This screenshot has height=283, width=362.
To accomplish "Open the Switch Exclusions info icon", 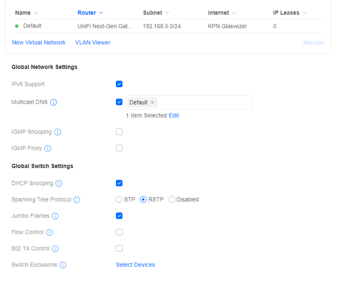I will pyautogui.click(x=63, y=265).
